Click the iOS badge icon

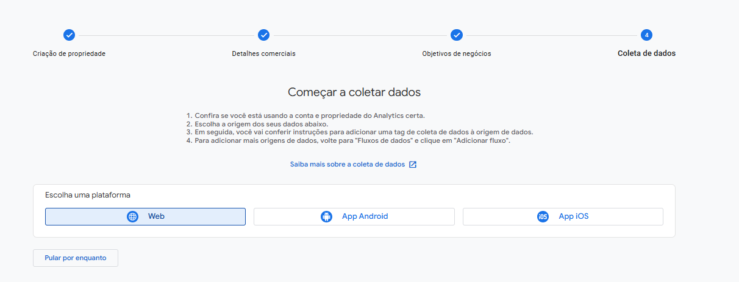[x=543, y=216]
